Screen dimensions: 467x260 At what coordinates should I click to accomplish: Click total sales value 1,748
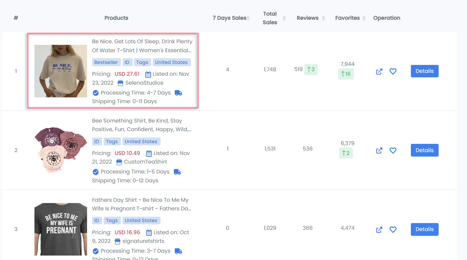[x=270, y=69]
